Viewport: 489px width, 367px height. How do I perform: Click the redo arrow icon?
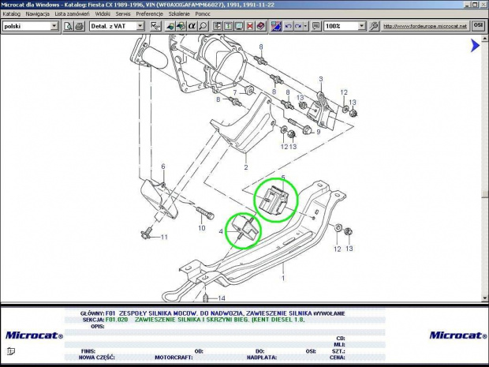click(298, 26)
